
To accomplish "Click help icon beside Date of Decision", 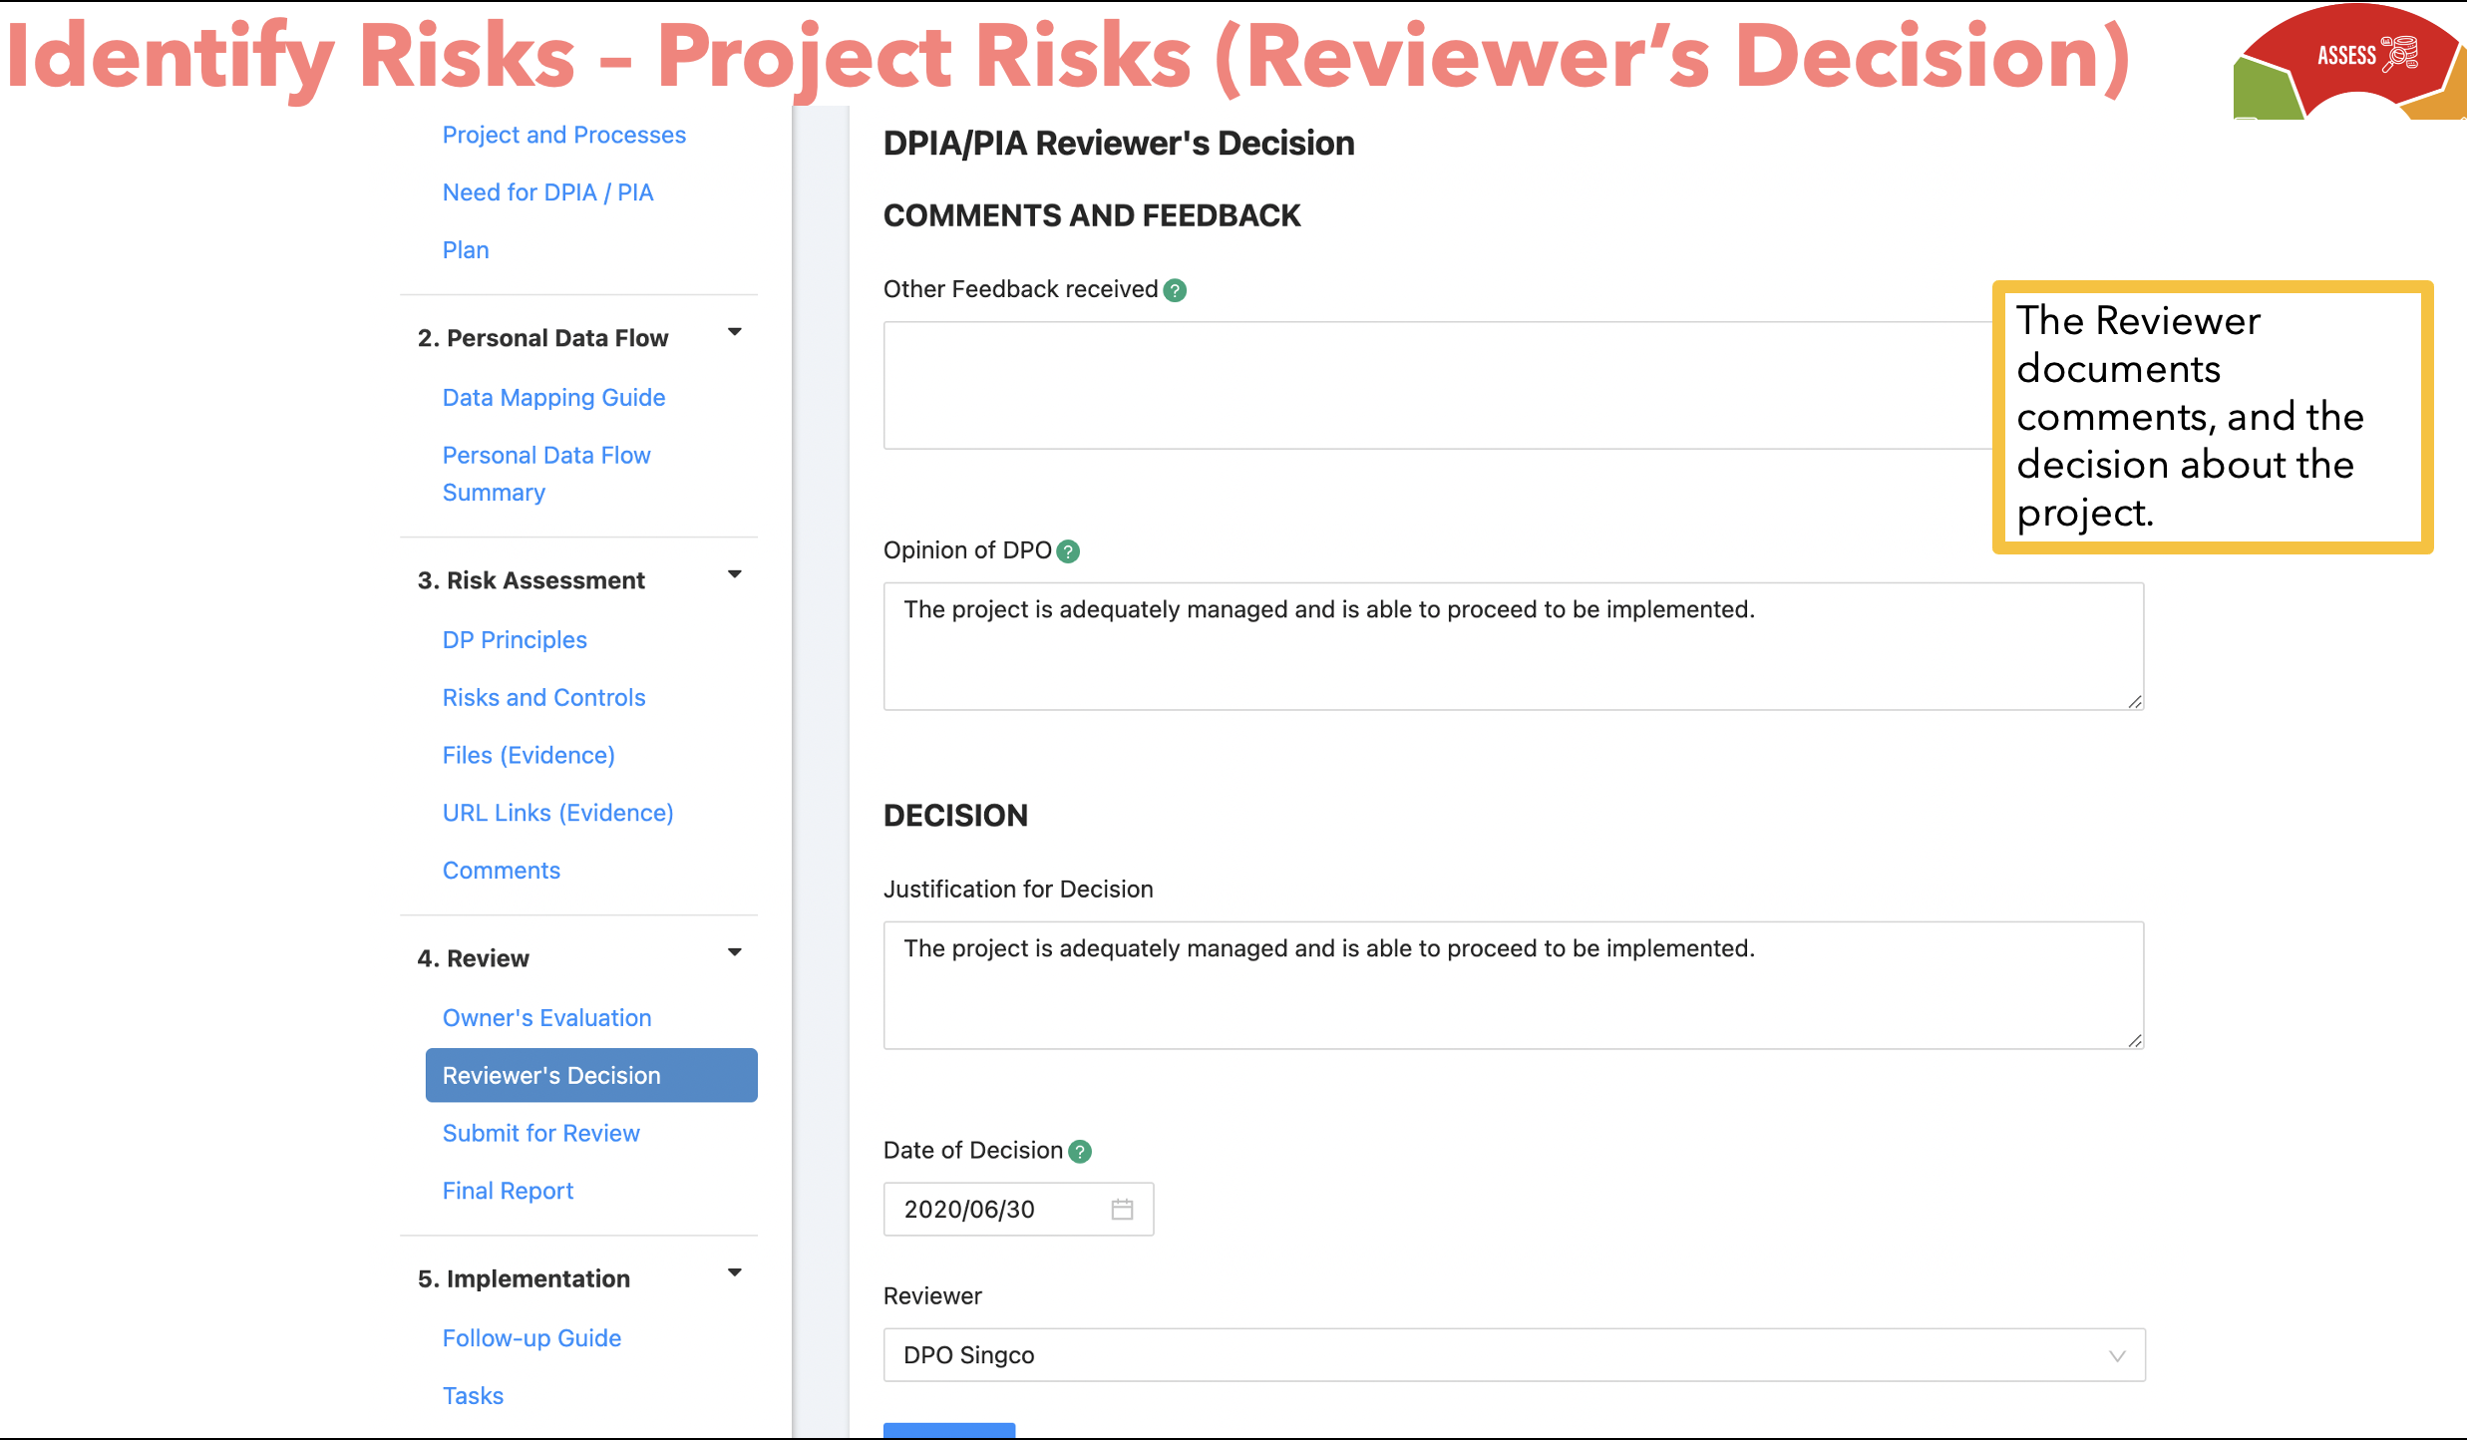I will click(1079, 1152).
